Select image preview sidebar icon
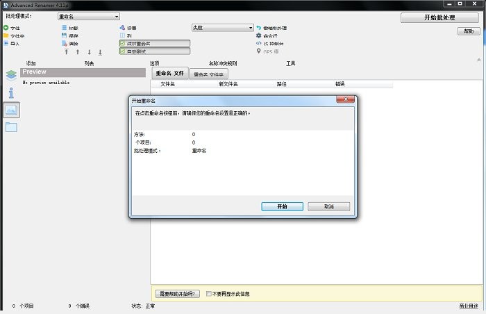486x314 pixels. coord(12,110)
